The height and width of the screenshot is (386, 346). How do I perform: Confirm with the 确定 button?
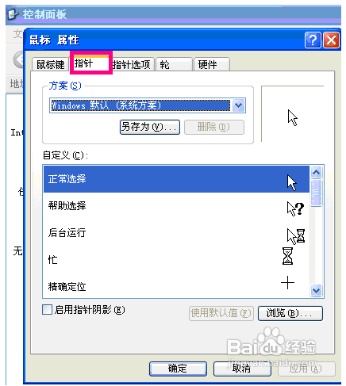178,369
